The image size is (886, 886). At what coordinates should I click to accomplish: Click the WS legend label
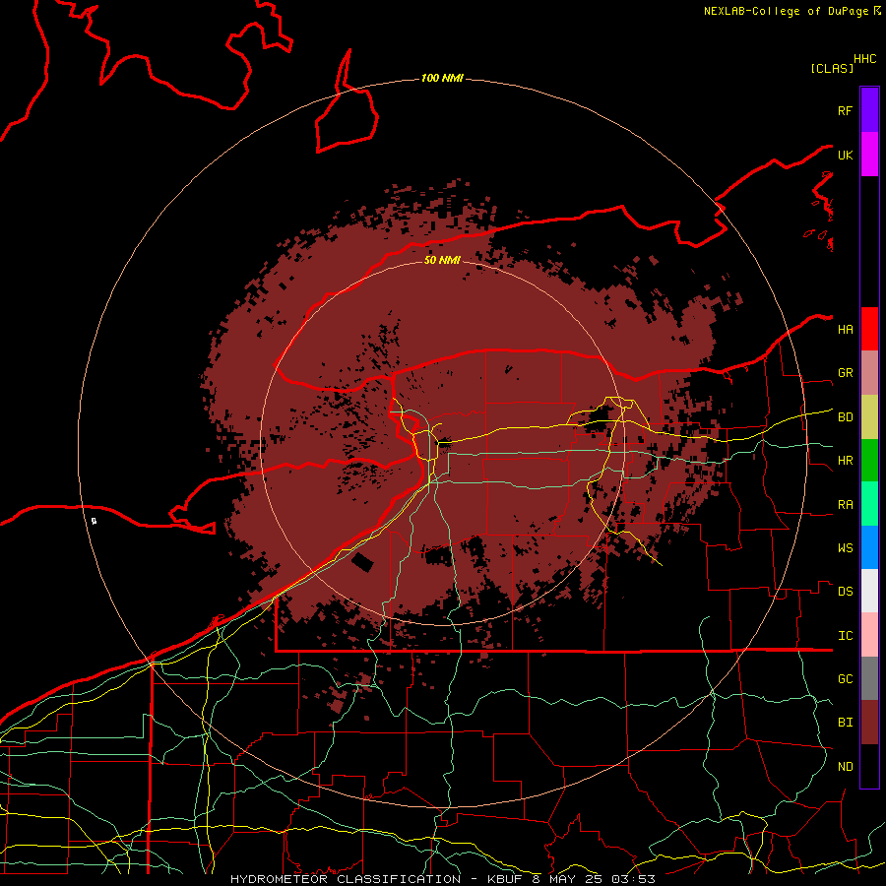[845, 547]
